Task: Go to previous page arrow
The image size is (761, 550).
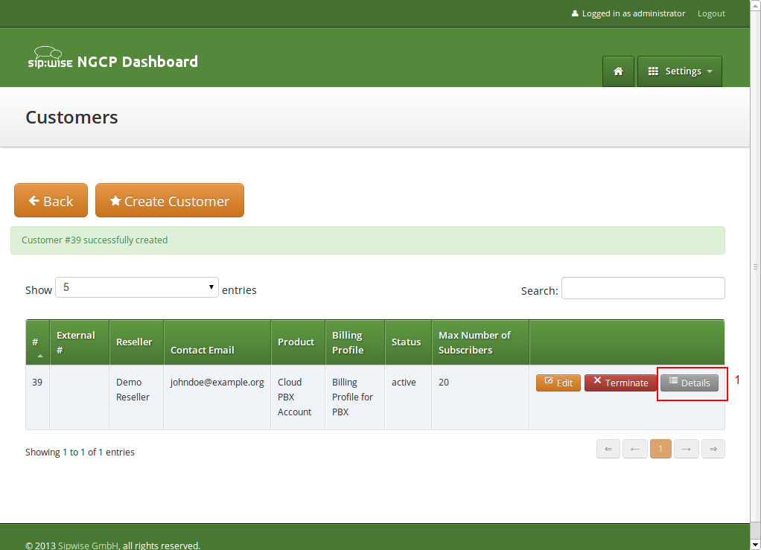Action: (x=634, y=449)
